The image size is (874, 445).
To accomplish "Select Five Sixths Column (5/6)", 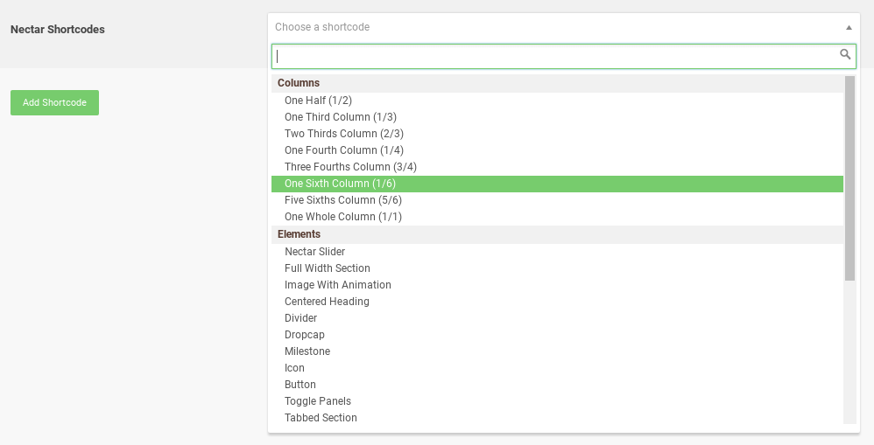I will click(x=557, y=201).
